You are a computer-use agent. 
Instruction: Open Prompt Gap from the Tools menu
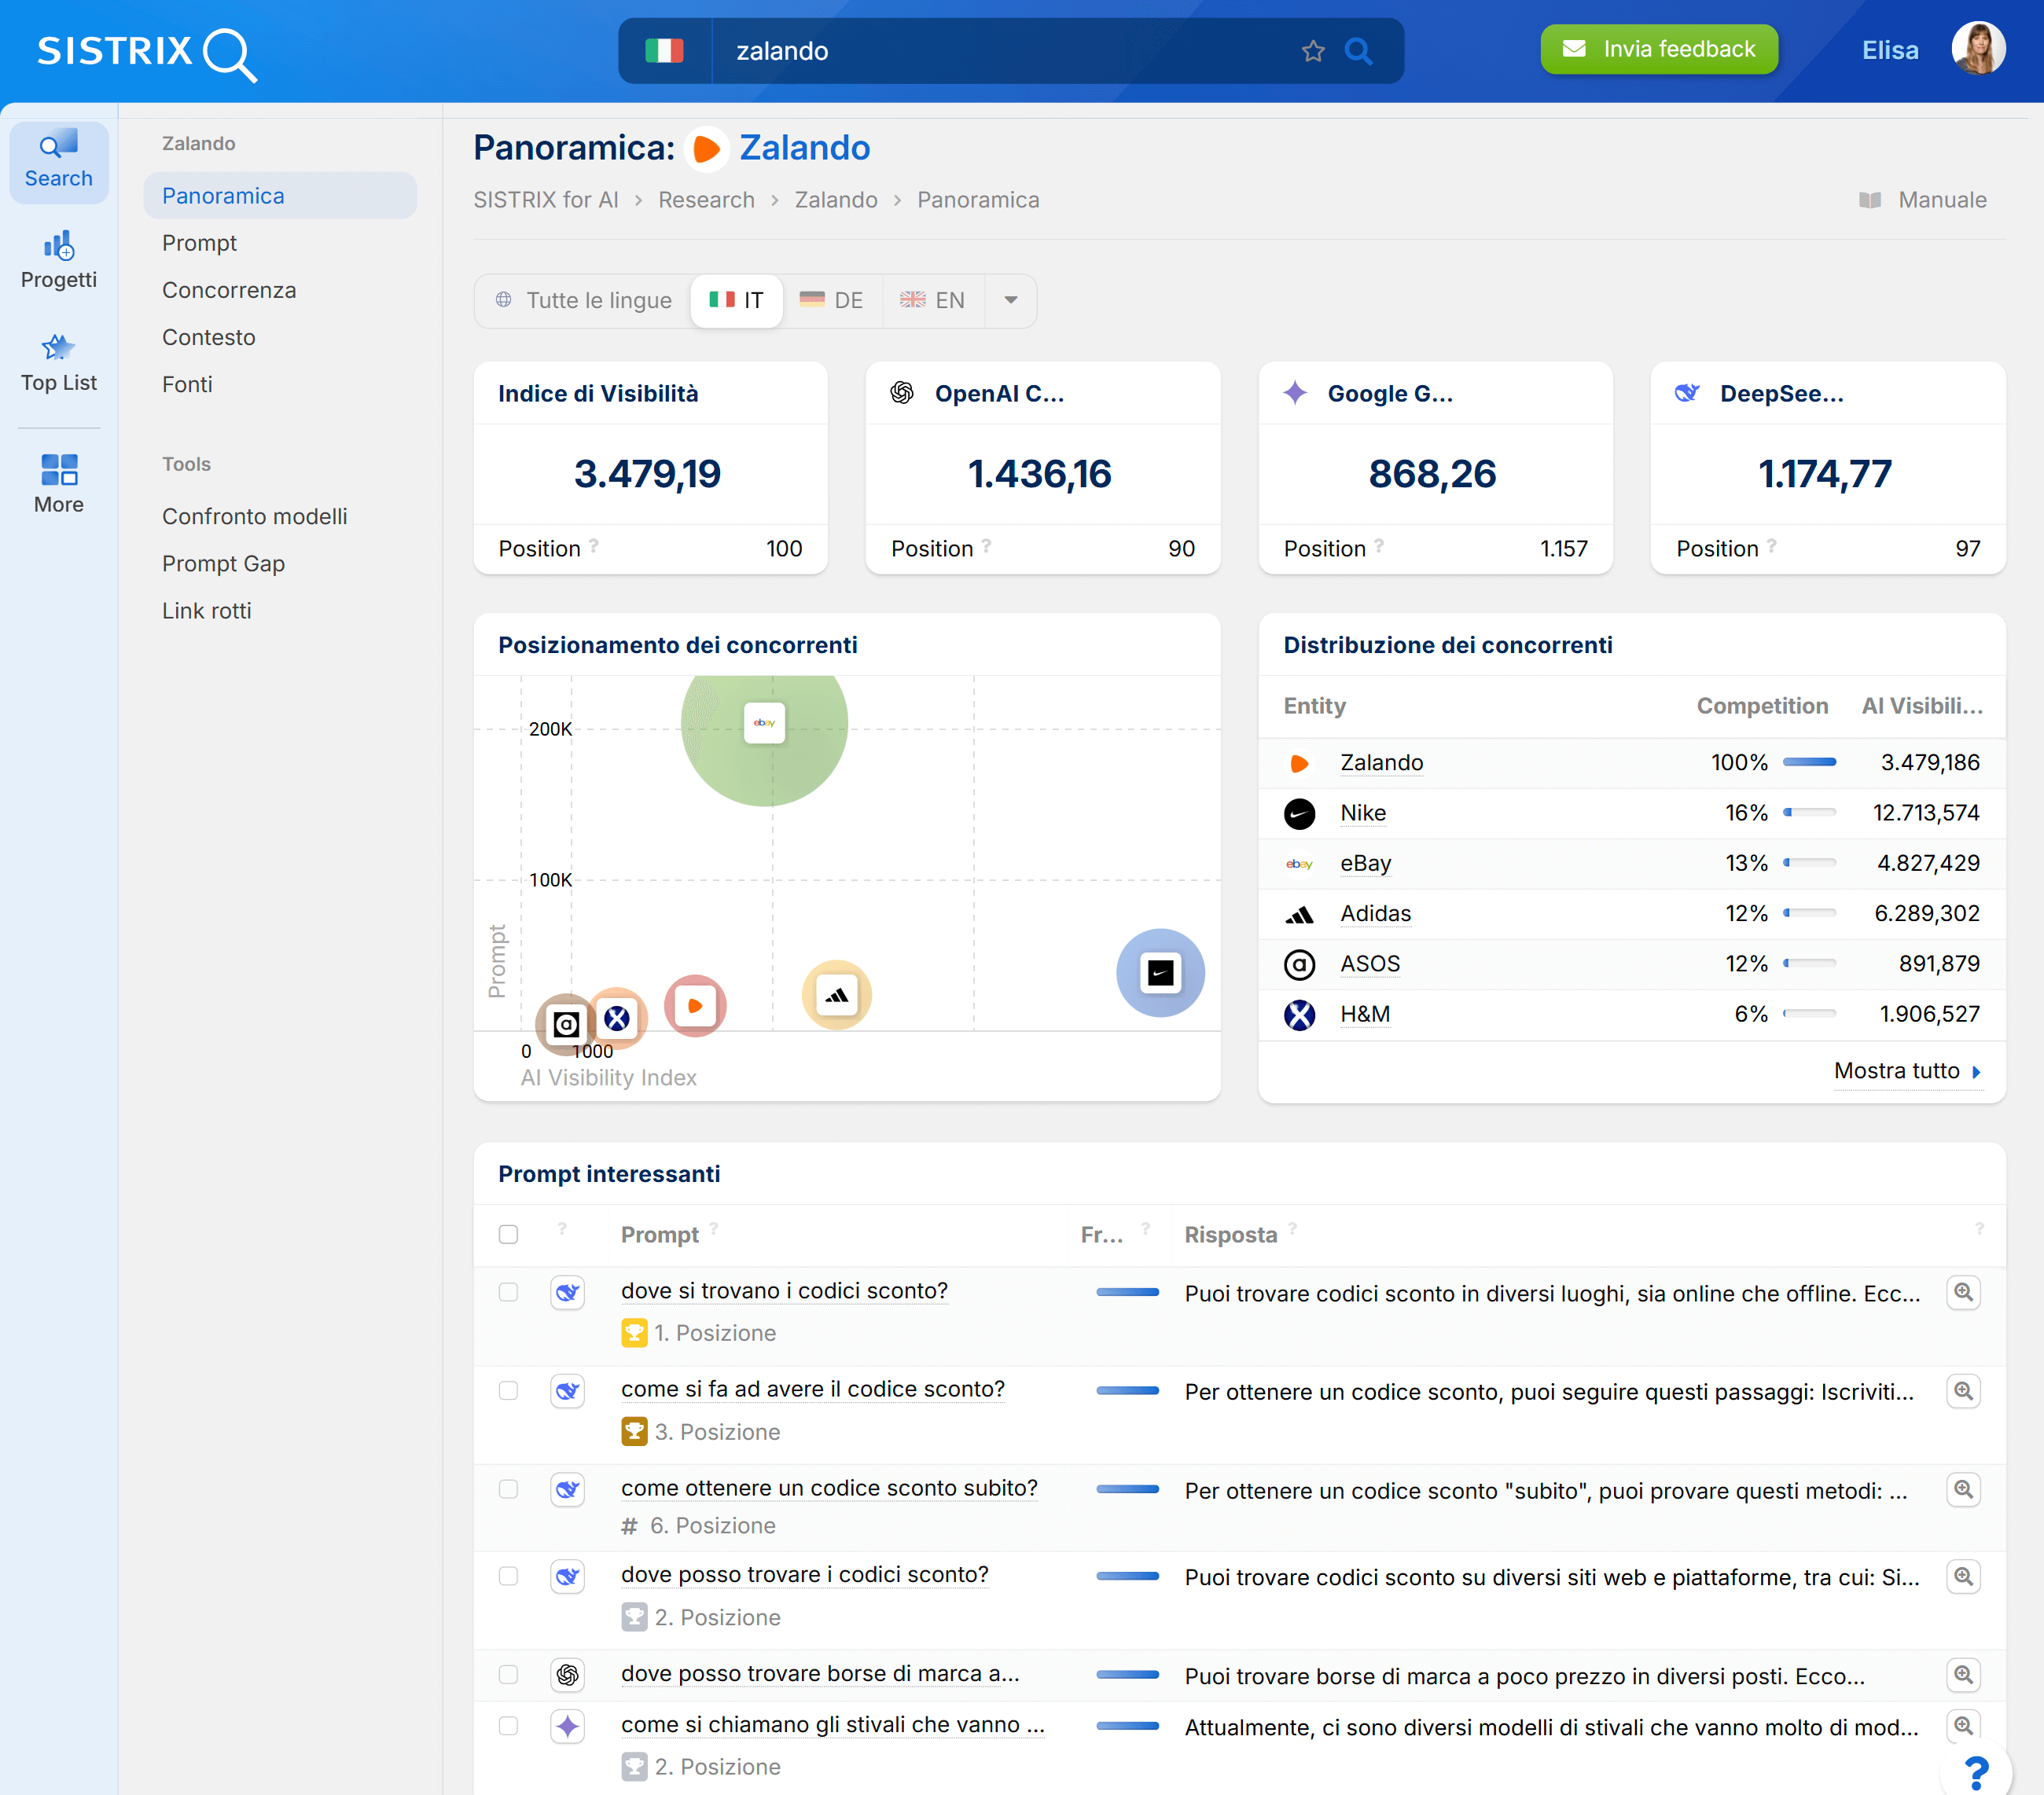tap(223, 563)
